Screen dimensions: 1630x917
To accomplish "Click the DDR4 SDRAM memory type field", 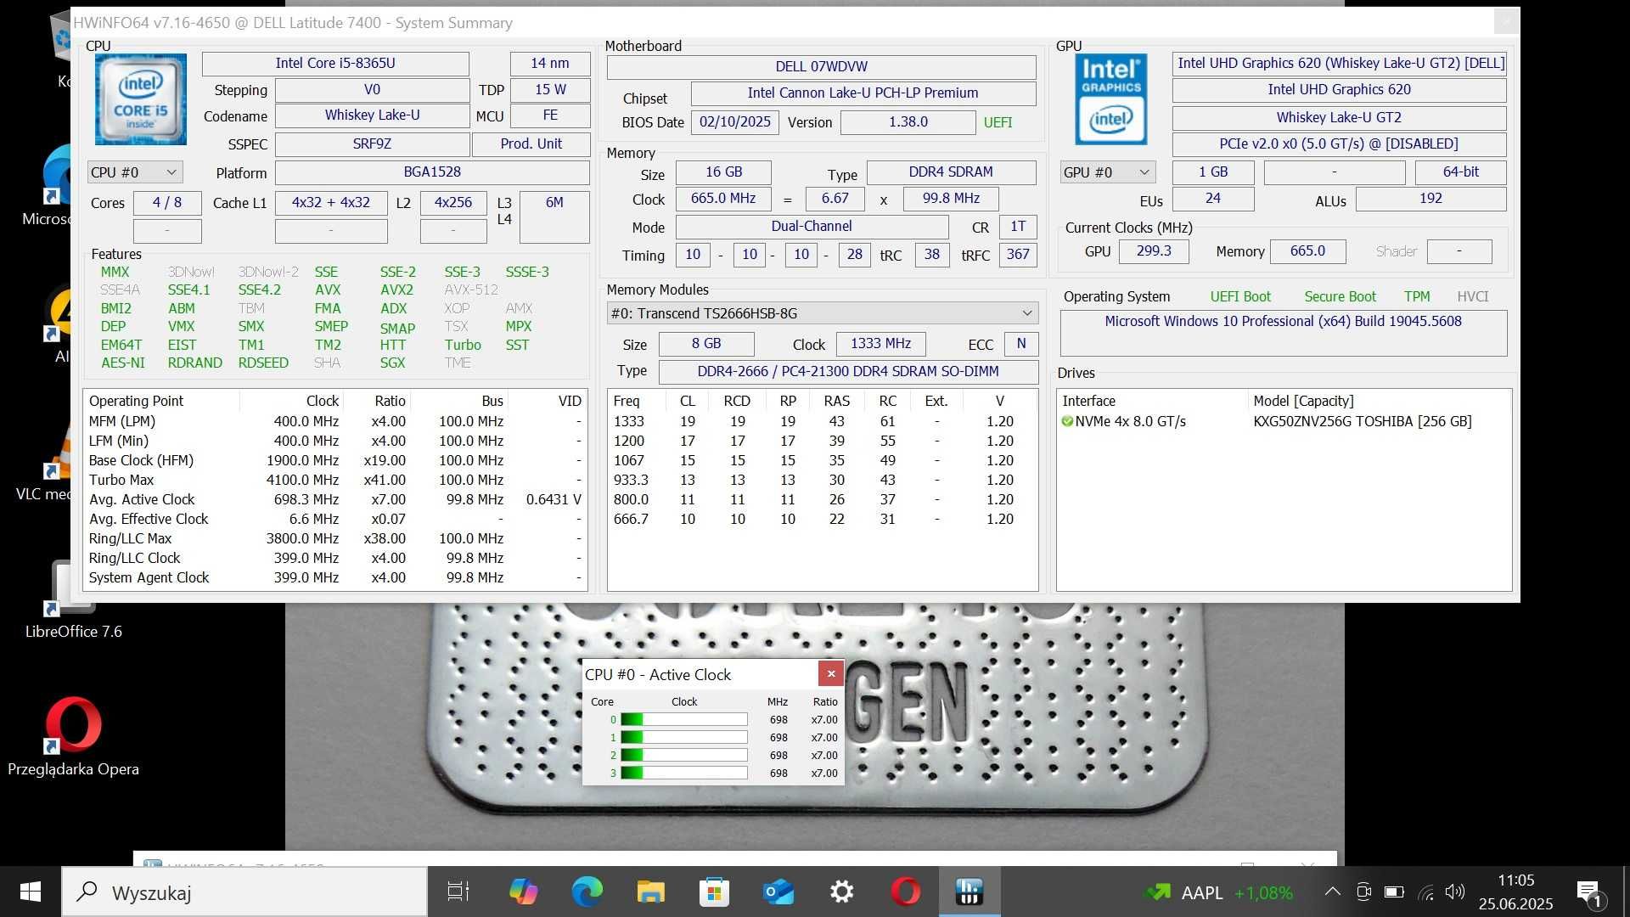I will (x=951, y=172).
